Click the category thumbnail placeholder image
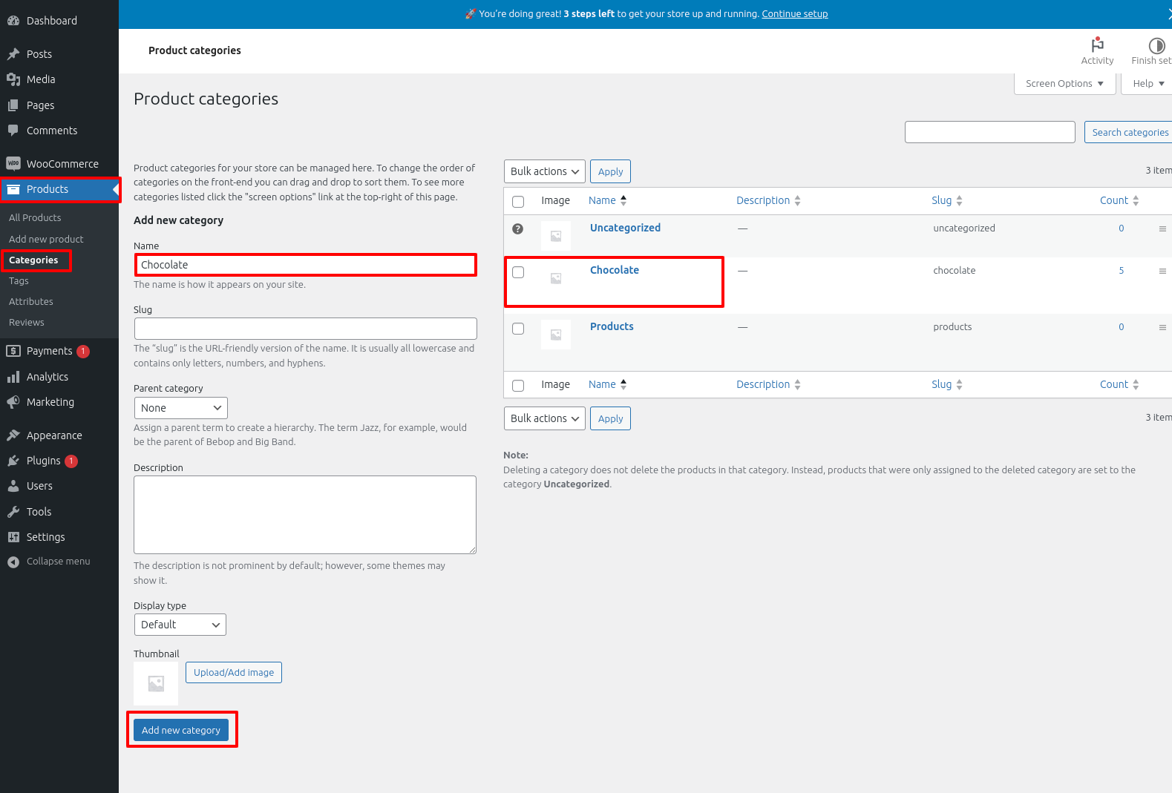Screen dimensions: 1172x793 (156, 683)
